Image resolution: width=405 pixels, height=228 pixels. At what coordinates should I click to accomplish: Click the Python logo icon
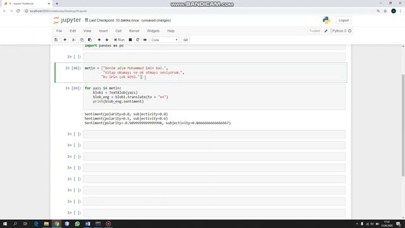[x=327, y=20]
